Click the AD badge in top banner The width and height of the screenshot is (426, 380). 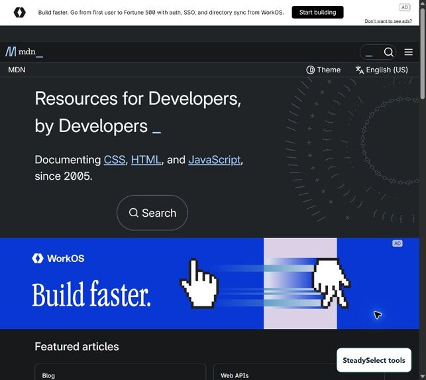(x=405, y=7)
